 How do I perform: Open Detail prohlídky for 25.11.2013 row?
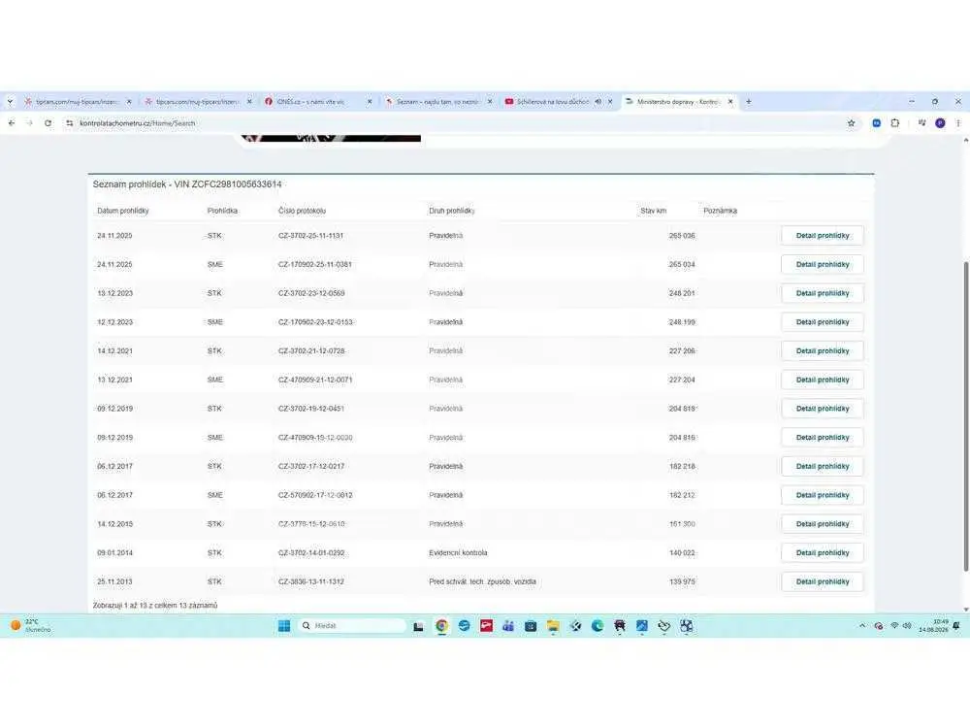[x=823, y=581]
